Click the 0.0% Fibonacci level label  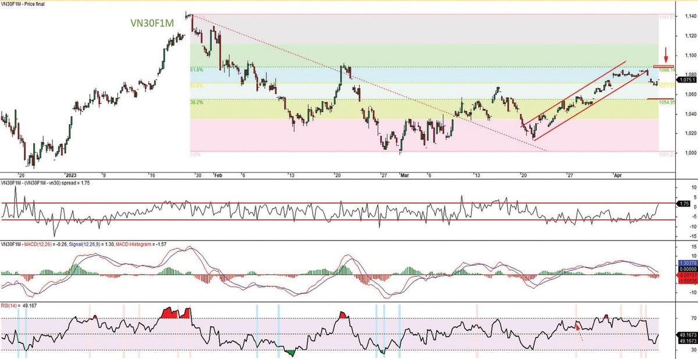coord(197,155)
